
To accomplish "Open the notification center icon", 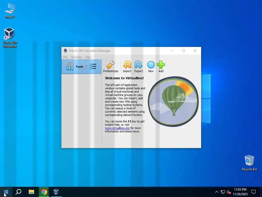I will click(254, 192).
